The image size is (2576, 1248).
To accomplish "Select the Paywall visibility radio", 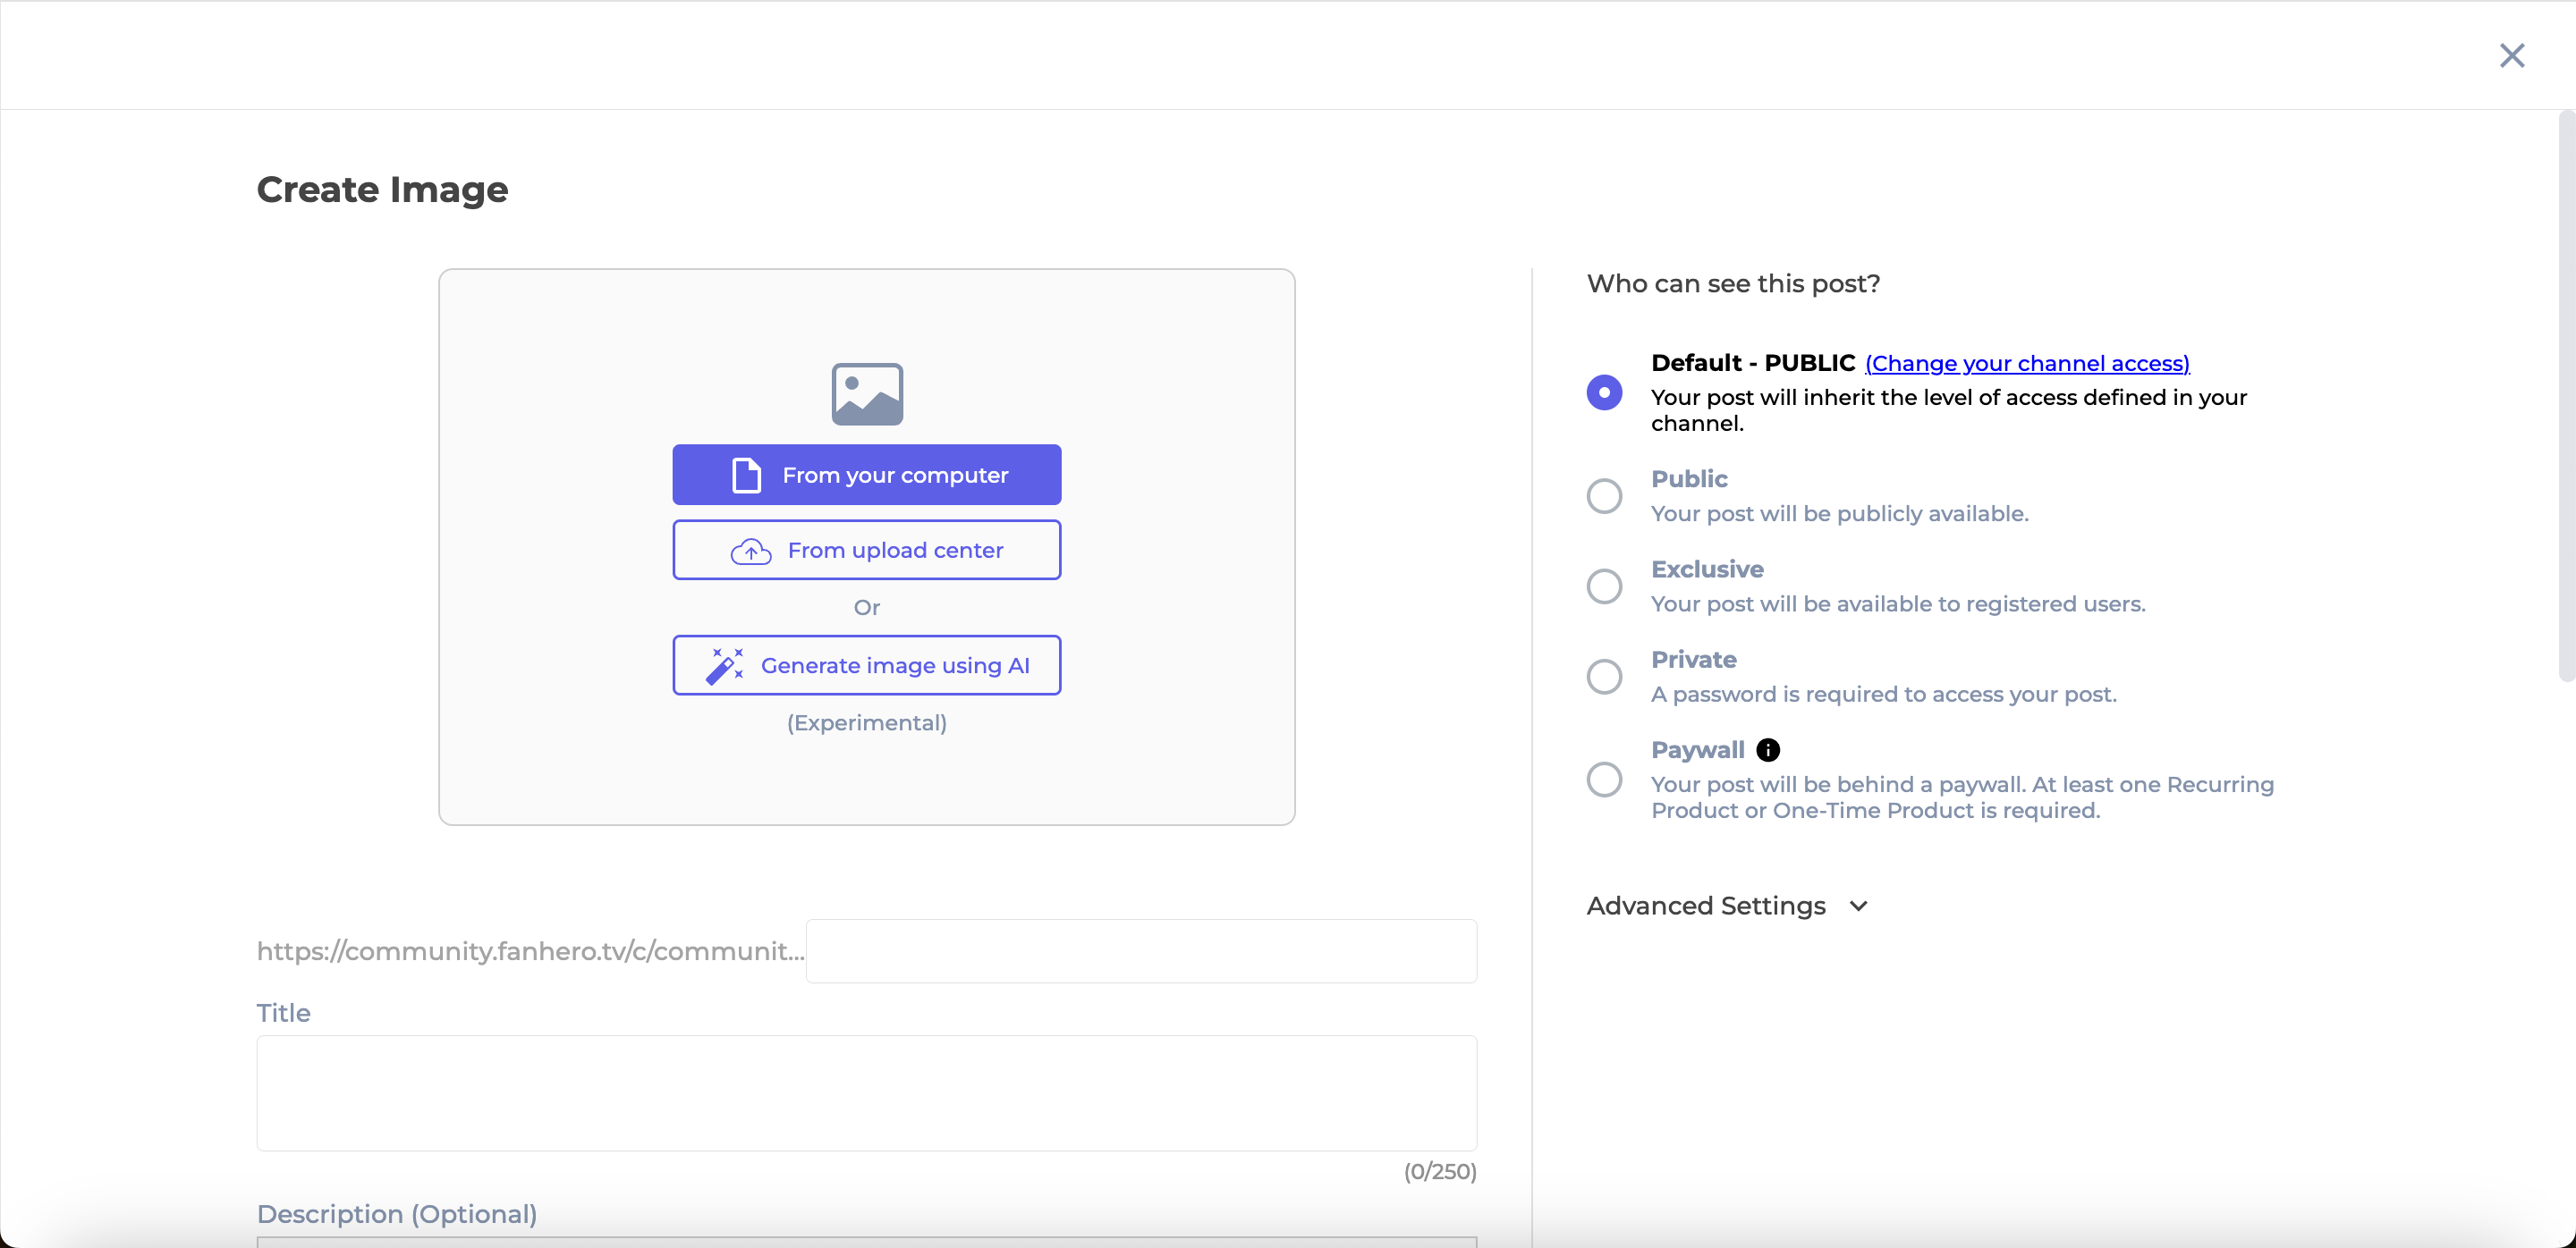I will coord(1604,780).
